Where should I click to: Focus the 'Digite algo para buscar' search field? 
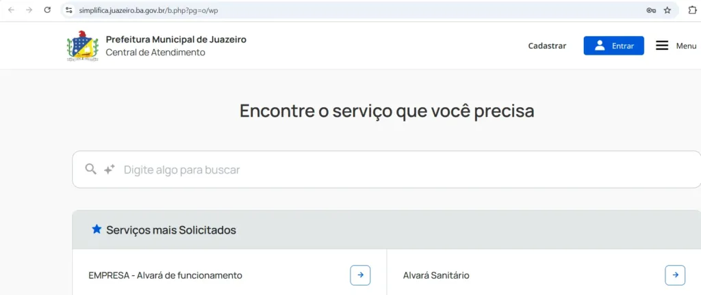point(404,169)
